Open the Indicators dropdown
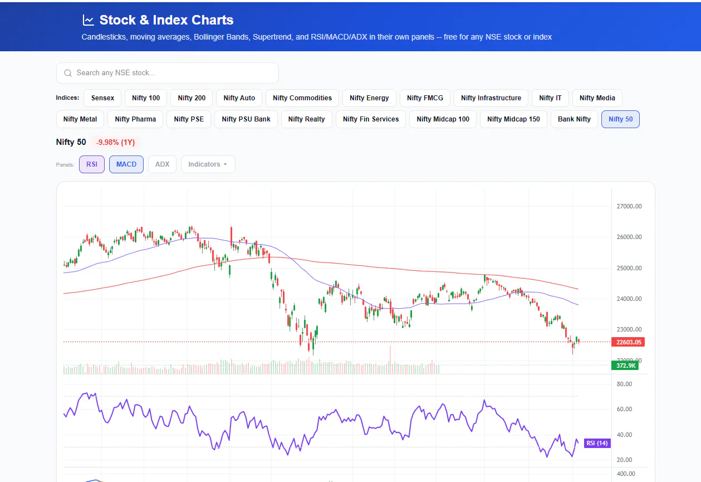701x482 pixels. tap(208, 164)
